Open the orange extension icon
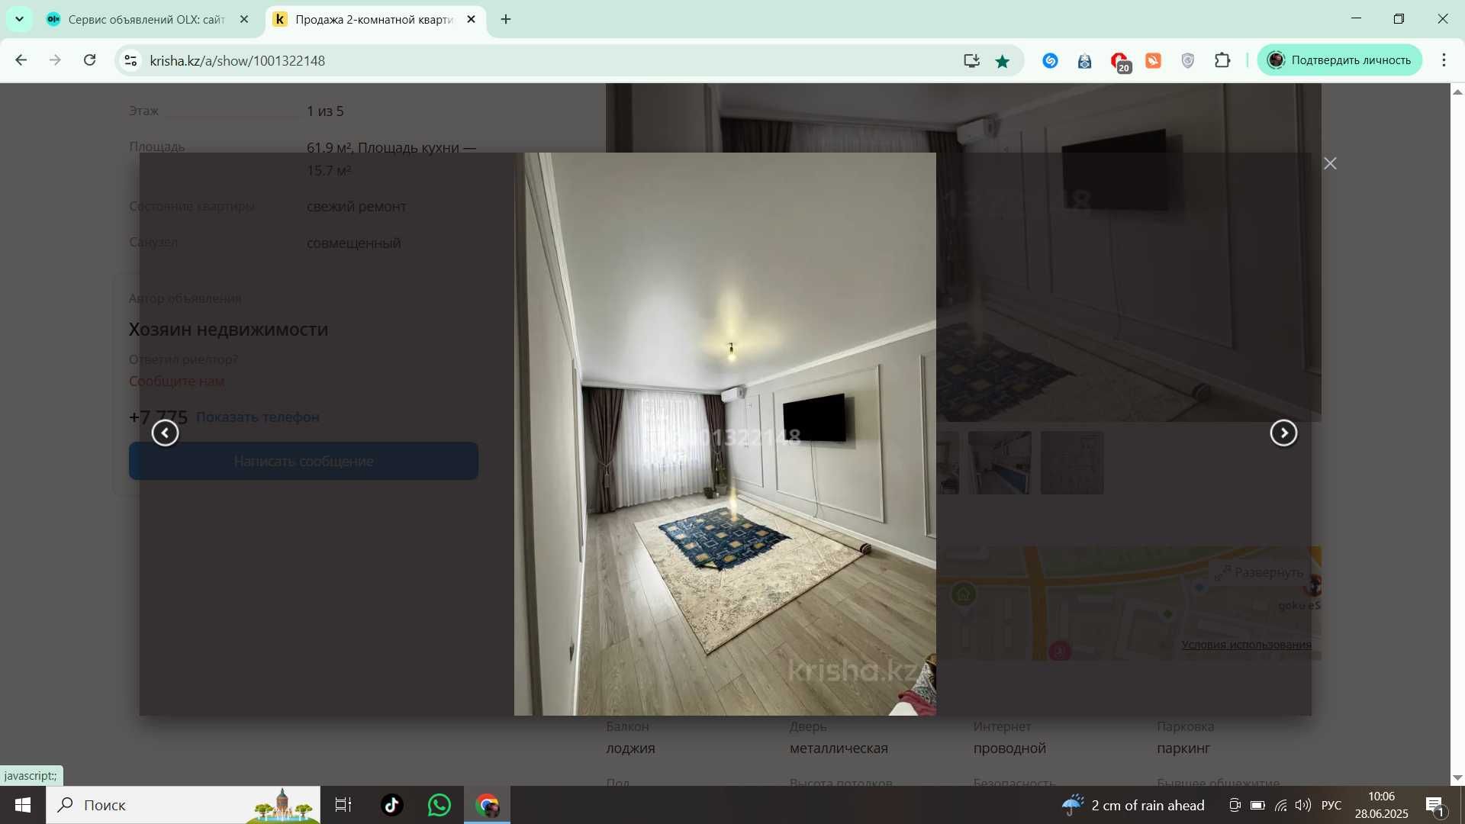Screen dimensions: 1465x824 coord(1153,61)
